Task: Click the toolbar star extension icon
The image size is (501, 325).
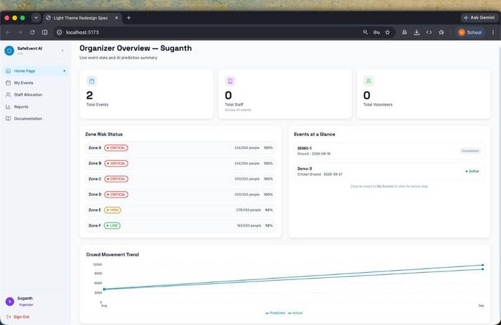Action: [x=441, y=32]
